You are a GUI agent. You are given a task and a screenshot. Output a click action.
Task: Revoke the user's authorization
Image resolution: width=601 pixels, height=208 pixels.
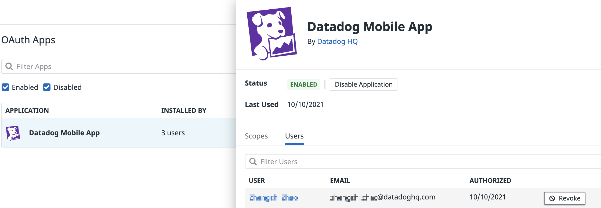pyautogui.click(x=565, y=198)
